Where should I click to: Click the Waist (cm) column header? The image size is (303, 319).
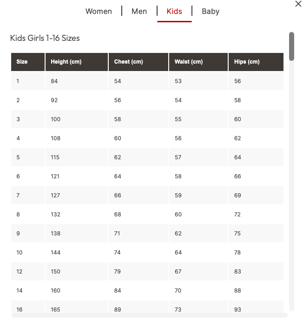(x=198, y=62)
